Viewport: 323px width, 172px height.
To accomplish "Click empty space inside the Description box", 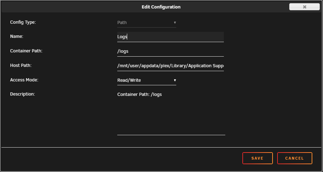I will tap(171, 117).
